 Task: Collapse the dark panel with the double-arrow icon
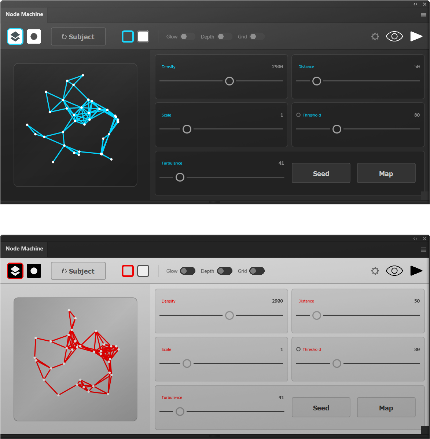[415, 4]
